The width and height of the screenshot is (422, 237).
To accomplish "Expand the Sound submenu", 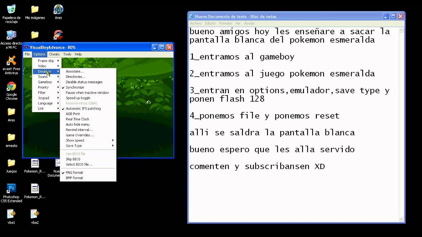I will pos(46,77).
